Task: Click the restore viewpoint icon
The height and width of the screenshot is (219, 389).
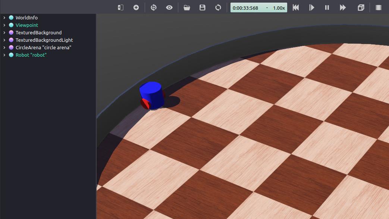Action: point(154,7)
